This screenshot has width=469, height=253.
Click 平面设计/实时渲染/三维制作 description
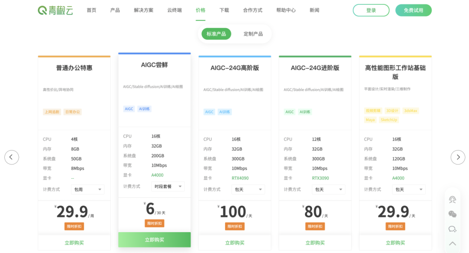(387, 89)
